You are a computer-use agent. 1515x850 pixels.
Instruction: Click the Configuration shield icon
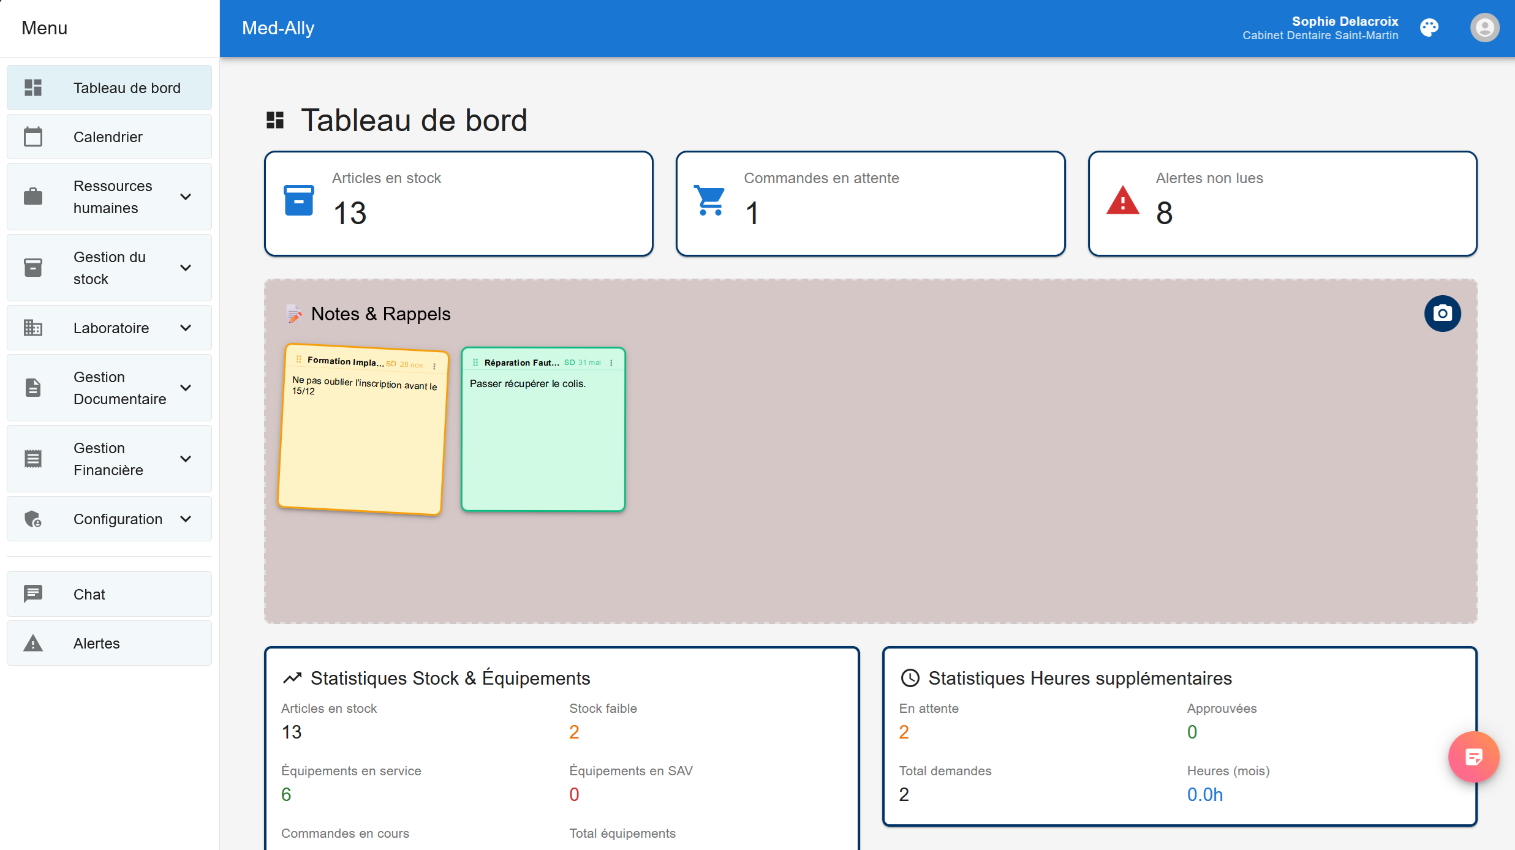point(33,519)
